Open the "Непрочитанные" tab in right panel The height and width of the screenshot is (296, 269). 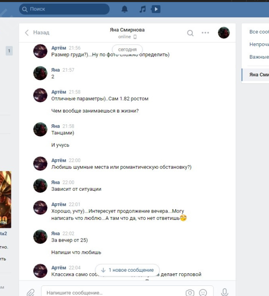(259, 45)
